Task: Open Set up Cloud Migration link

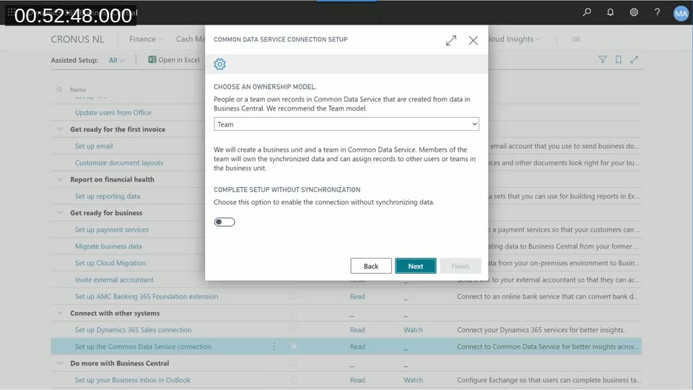Action: (x=110, y=263)
